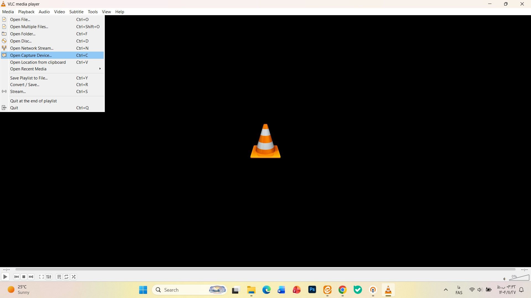Select Open Capture Device from the menu

point(31,55)
